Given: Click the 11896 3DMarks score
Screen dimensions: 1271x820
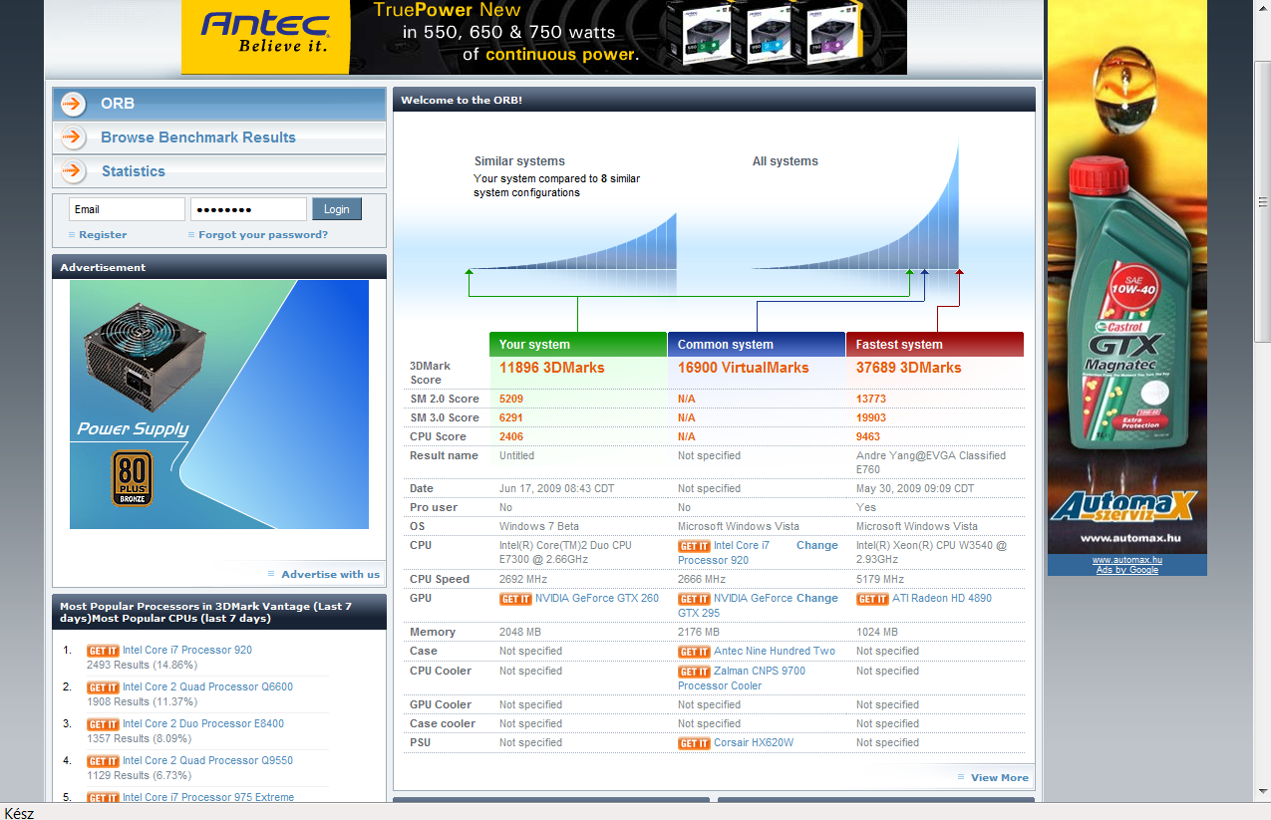Looking at the screenshot, I should (552, 368).
